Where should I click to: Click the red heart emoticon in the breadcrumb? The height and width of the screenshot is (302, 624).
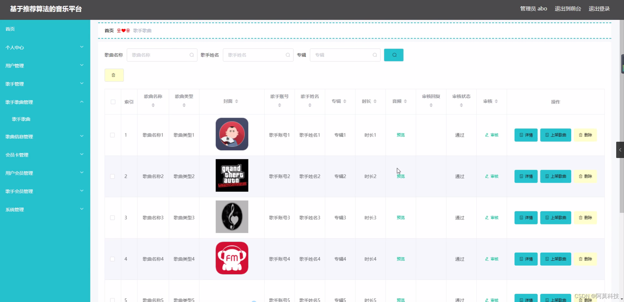click(123, 31)
